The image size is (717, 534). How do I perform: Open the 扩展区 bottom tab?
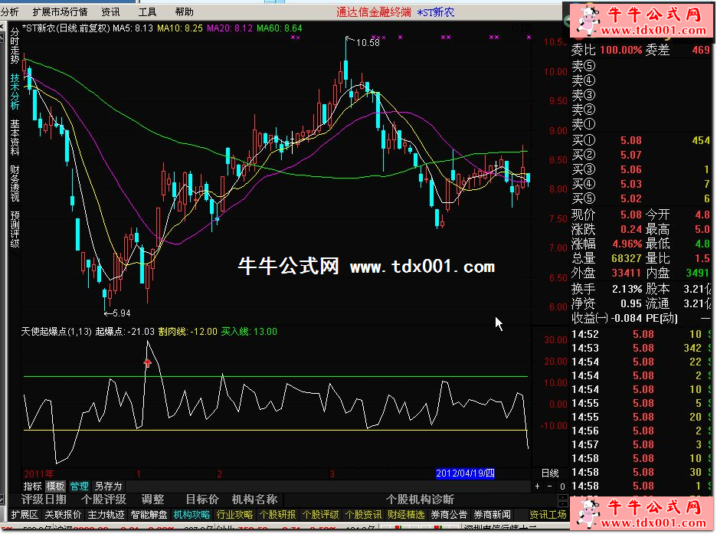25,515
